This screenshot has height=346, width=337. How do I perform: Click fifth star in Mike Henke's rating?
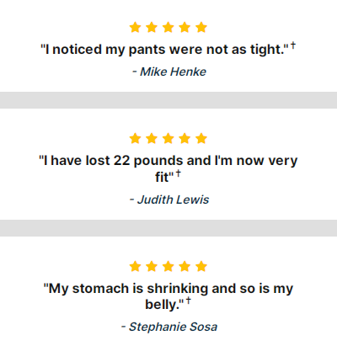pyautogui.click(x=201, y=28)
